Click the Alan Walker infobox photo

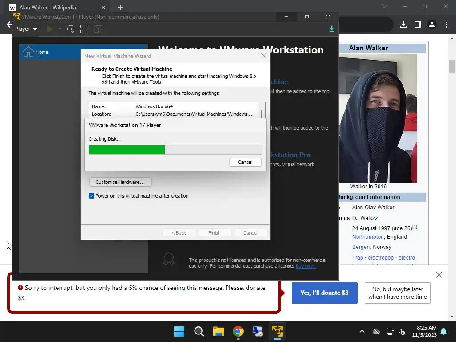pos(378,118)
